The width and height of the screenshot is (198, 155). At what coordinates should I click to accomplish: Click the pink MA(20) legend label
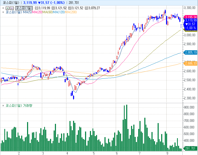pos(37,12)
